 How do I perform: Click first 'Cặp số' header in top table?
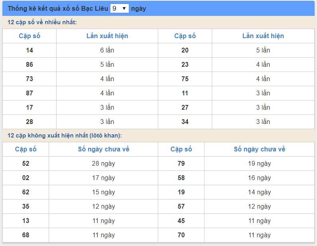click(30, 36)
